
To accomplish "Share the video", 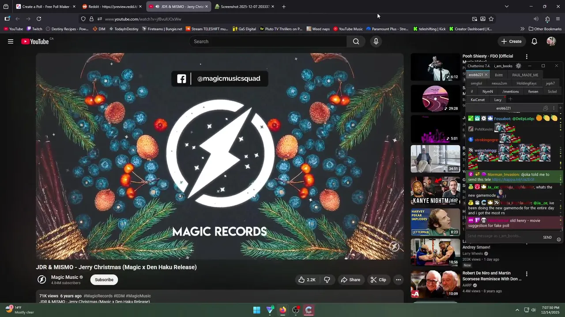I will point(350,280).
